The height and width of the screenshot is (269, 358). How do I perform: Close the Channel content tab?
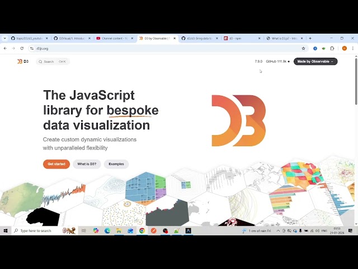coord(132,38)
